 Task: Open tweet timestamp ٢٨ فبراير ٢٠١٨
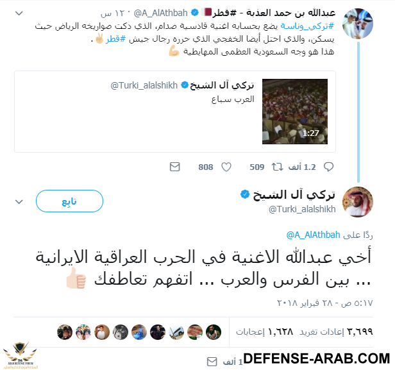click(x=324, y=303)
